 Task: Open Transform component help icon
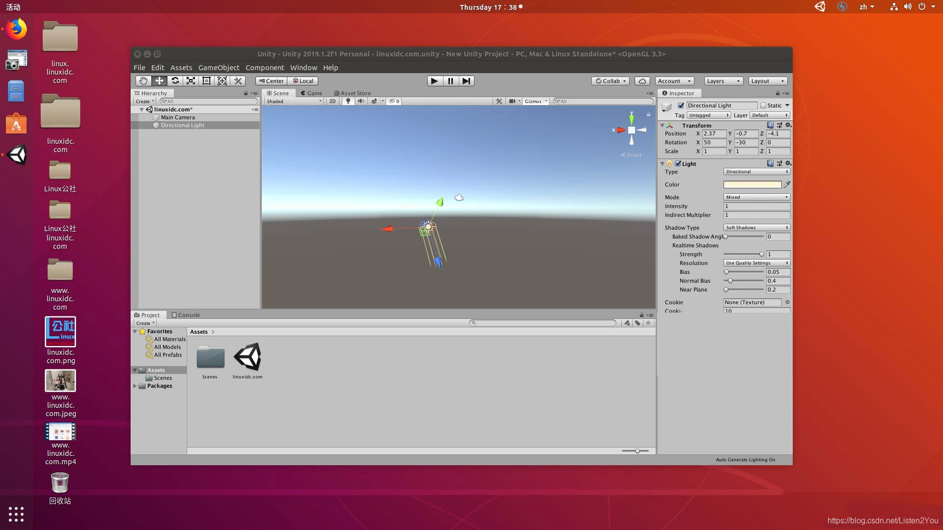770,125
